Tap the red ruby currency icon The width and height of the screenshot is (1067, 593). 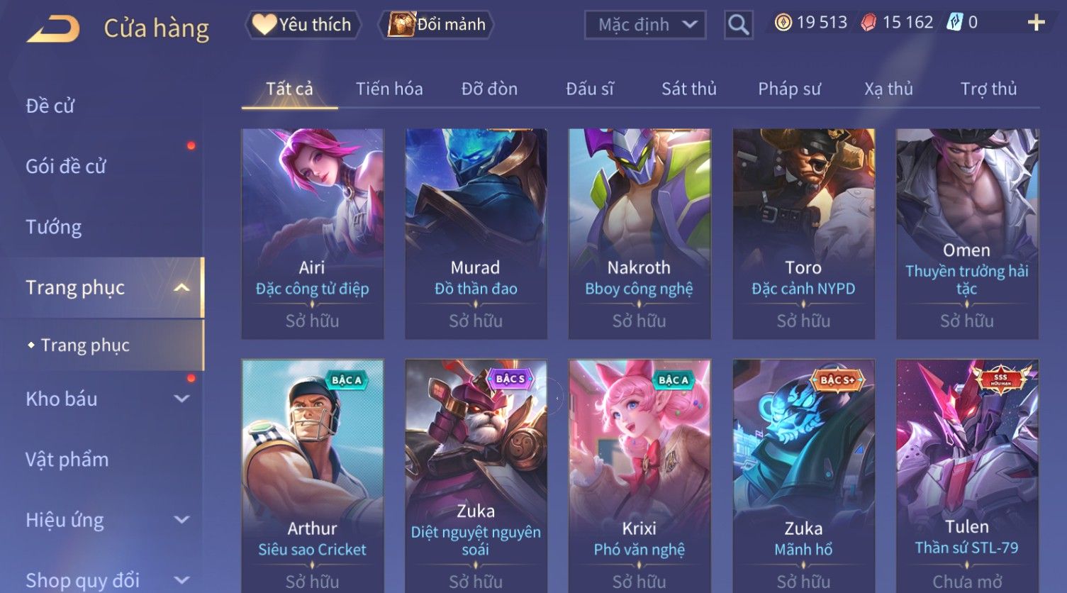[x=868, y=23]
